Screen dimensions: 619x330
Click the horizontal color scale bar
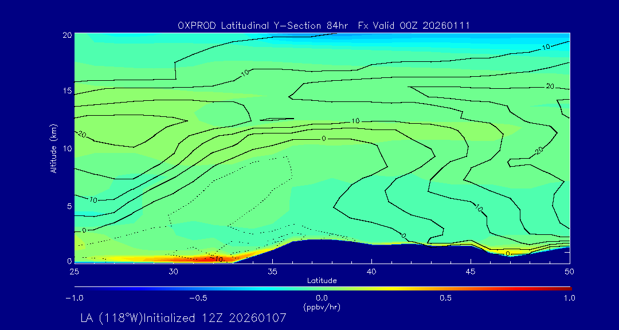coord(323,289)
